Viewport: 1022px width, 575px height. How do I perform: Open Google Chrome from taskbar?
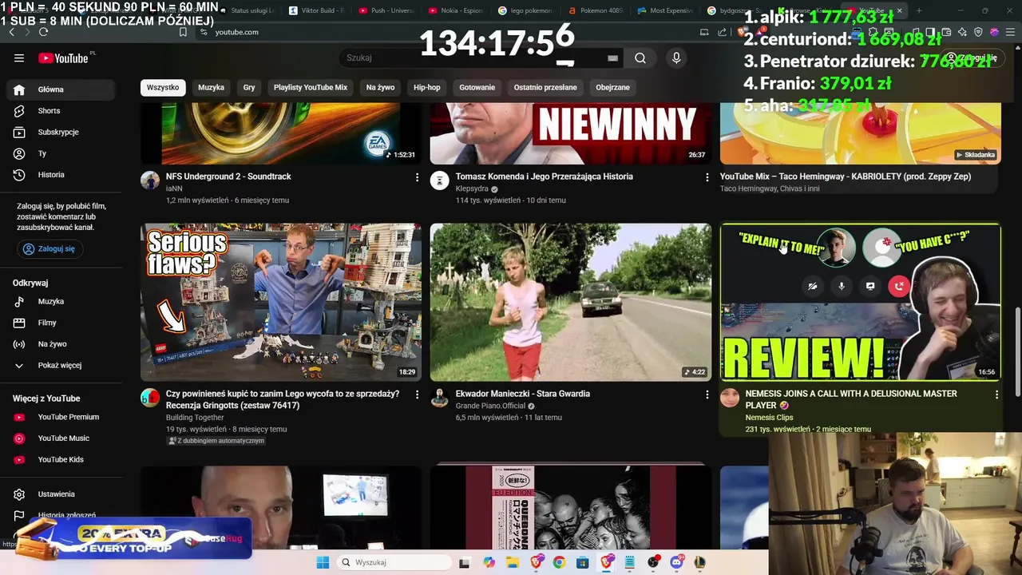pyautogui.click(x=559, y=562)
